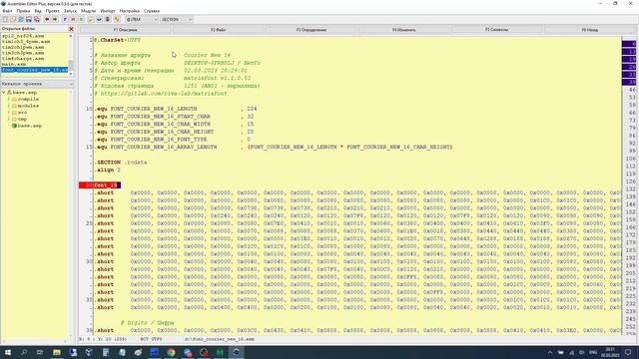Open the Проект menu
Image resolution: width=639 pixels, height=359 pixels.
click(x=52, y=11)
